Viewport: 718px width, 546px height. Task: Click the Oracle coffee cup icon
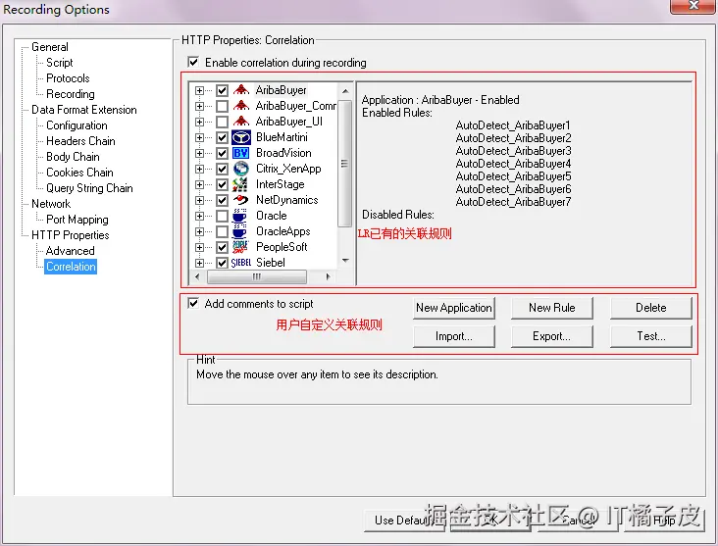point(239,216)
